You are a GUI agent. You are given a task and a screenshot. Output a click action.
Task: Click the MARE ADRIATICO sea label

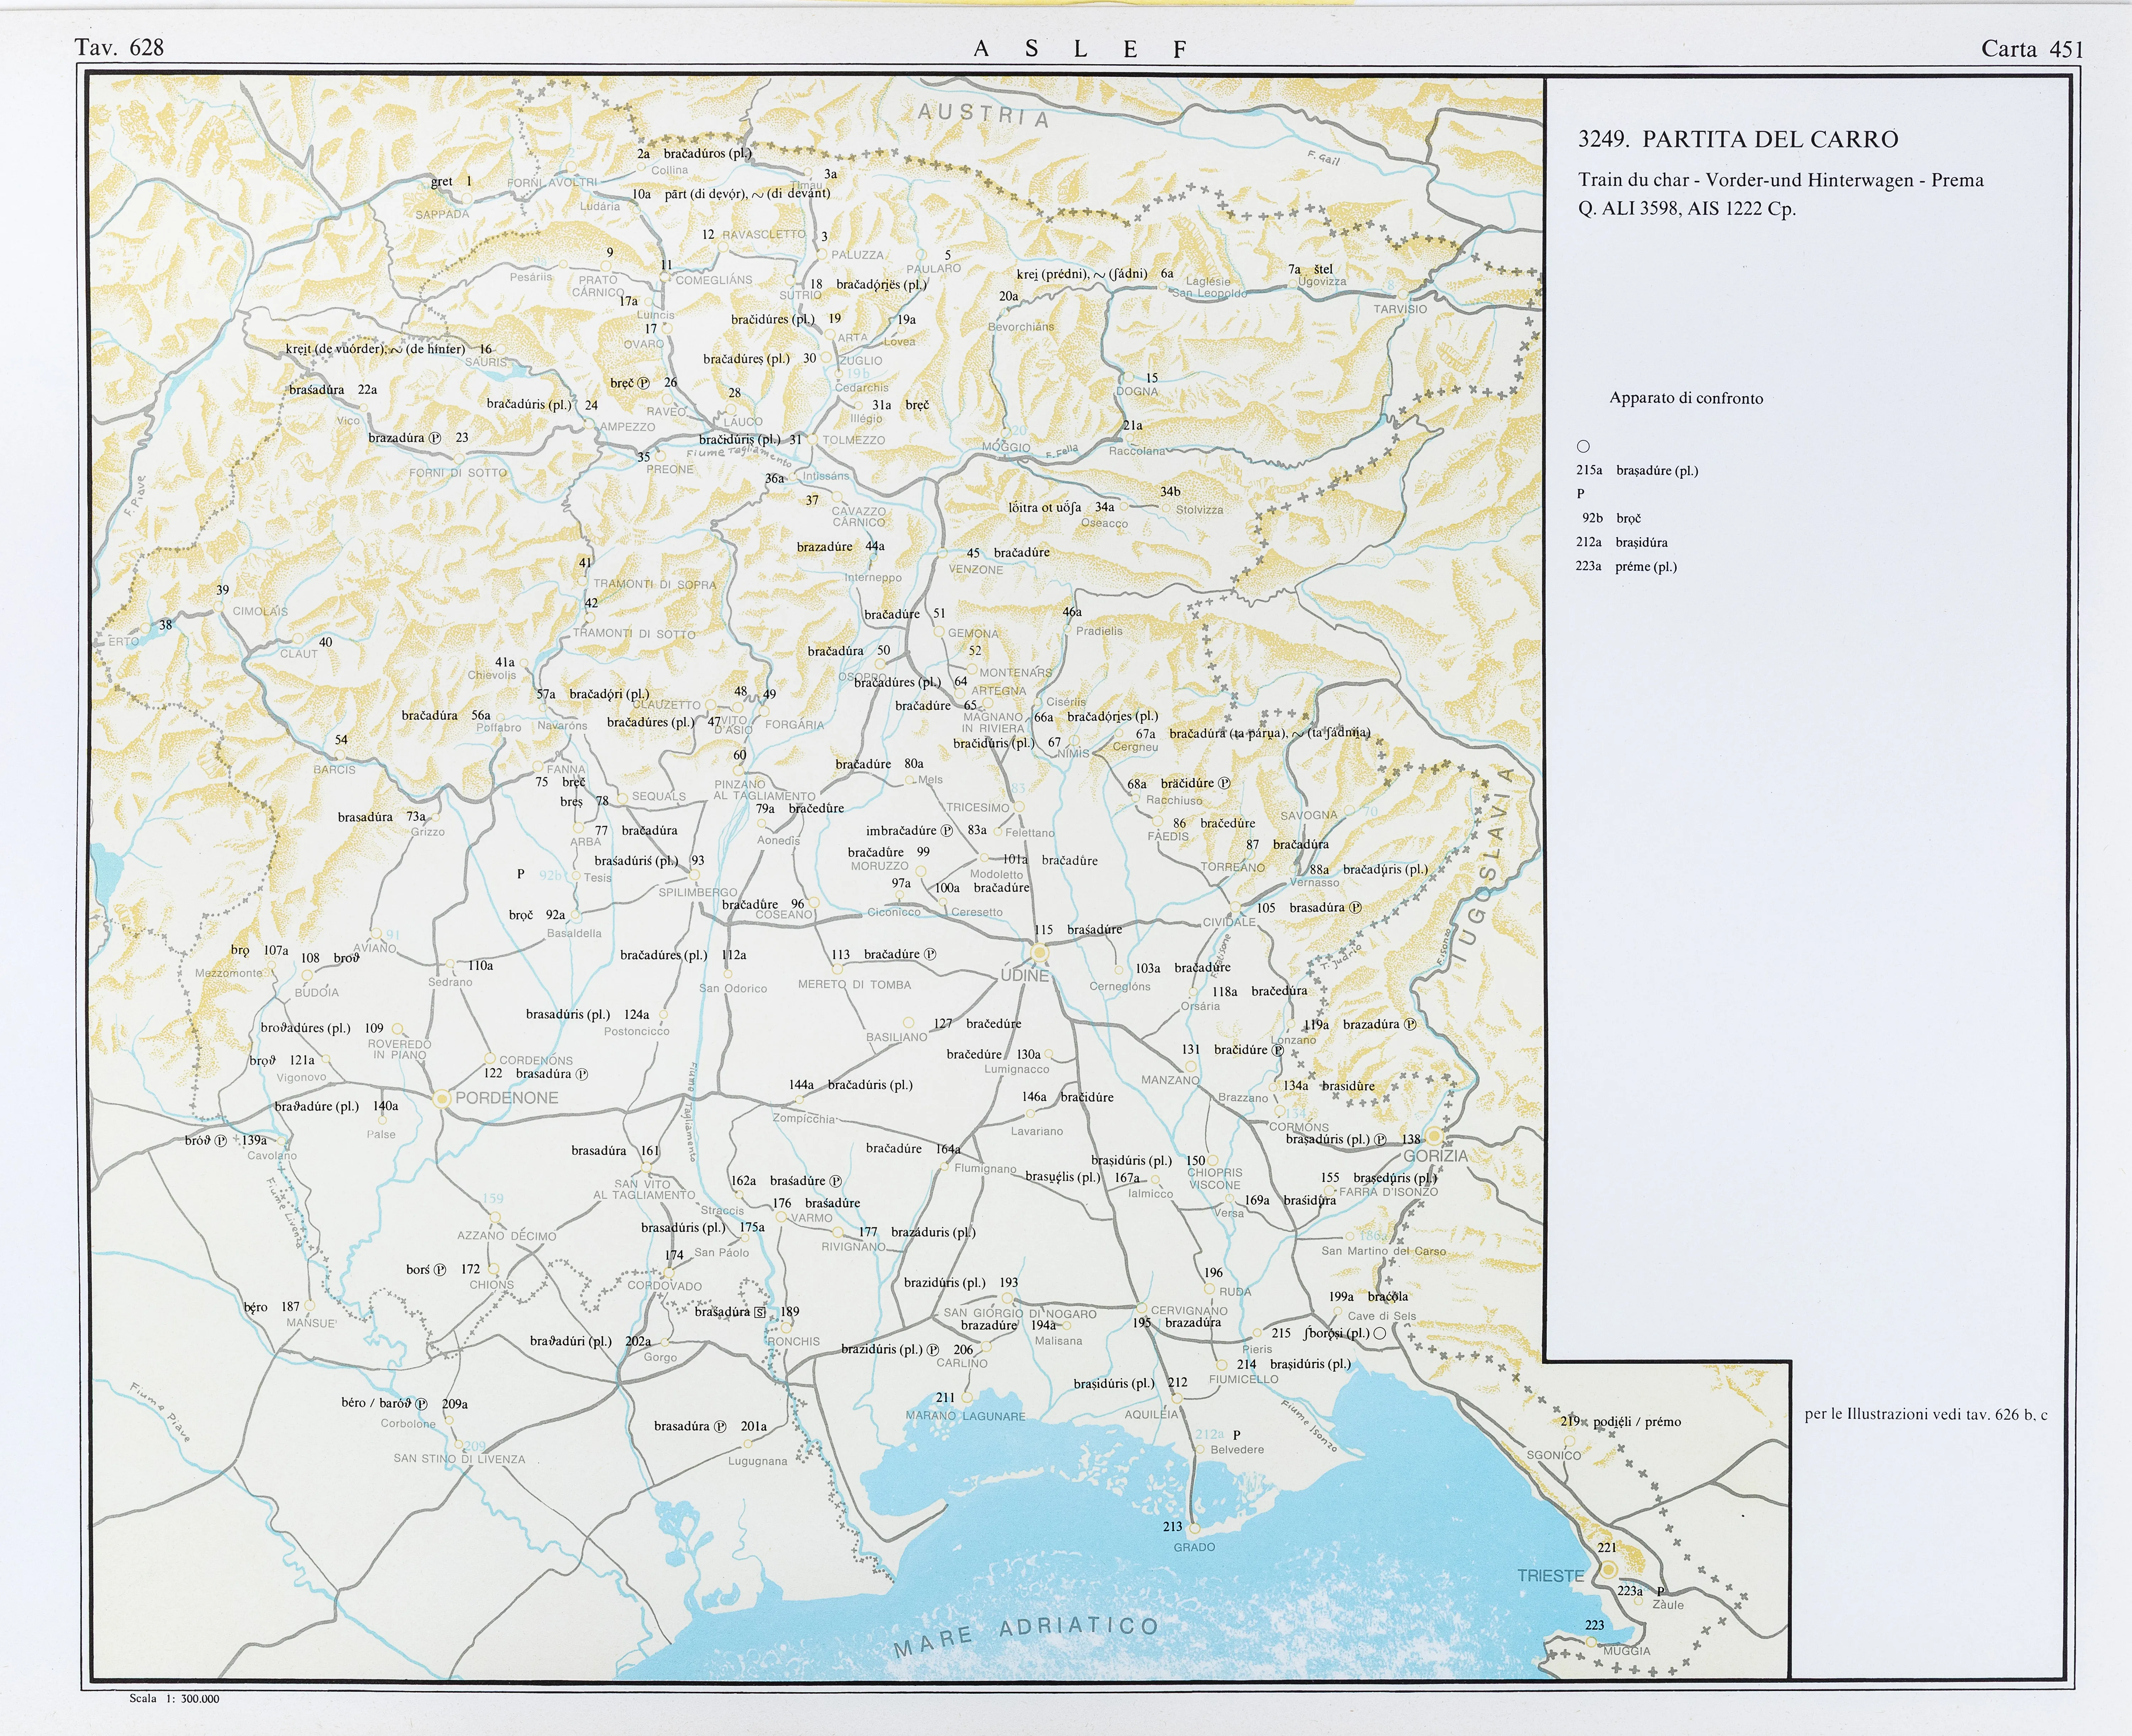1025,1632
